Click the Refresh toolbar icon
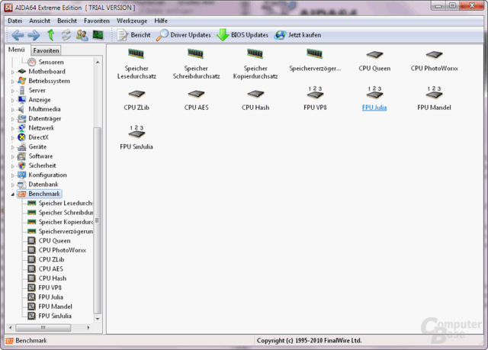 click(x=66, y=35)
